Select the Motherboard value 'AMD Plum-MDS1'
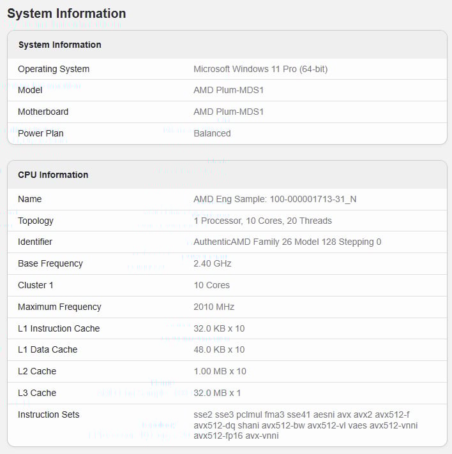Screen dimensions: 452x454 pos(229,112)
